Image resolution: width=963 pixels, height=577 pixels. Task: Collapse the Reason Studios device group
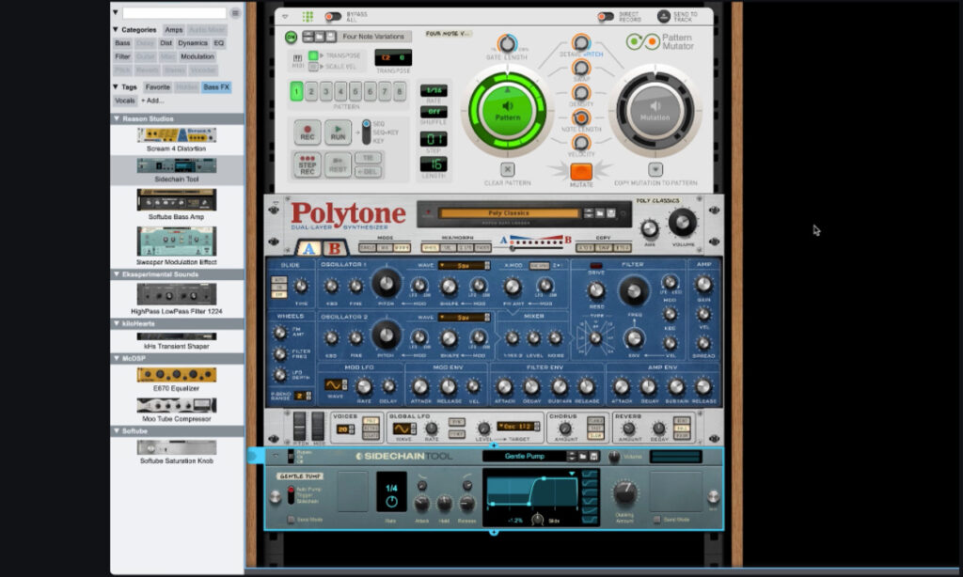117,118
